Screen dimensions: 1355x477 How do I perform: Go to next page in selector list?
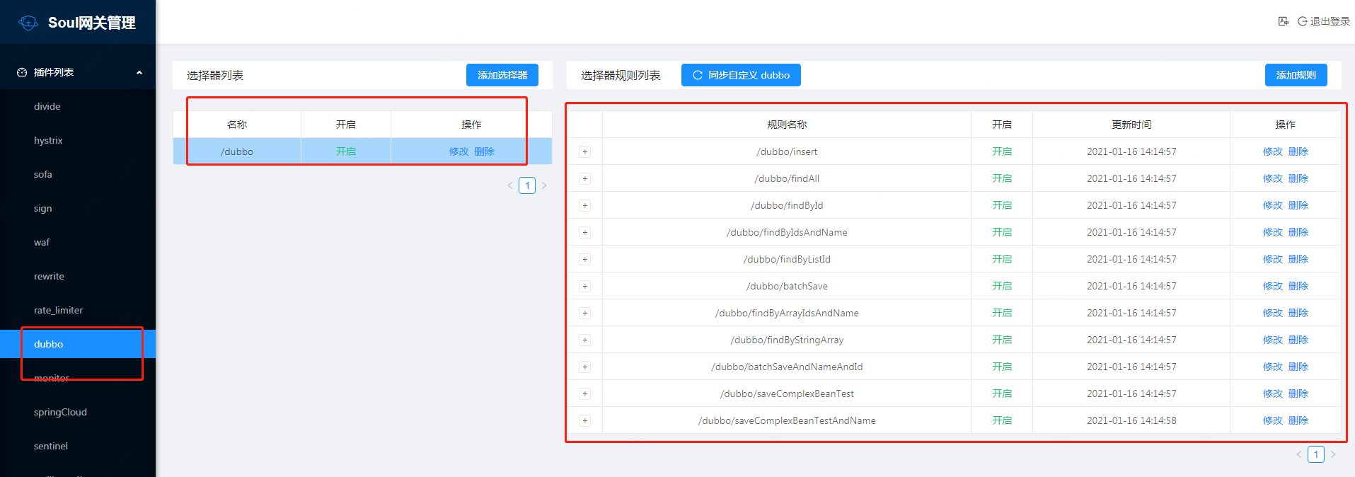click(x=544, y=185)
